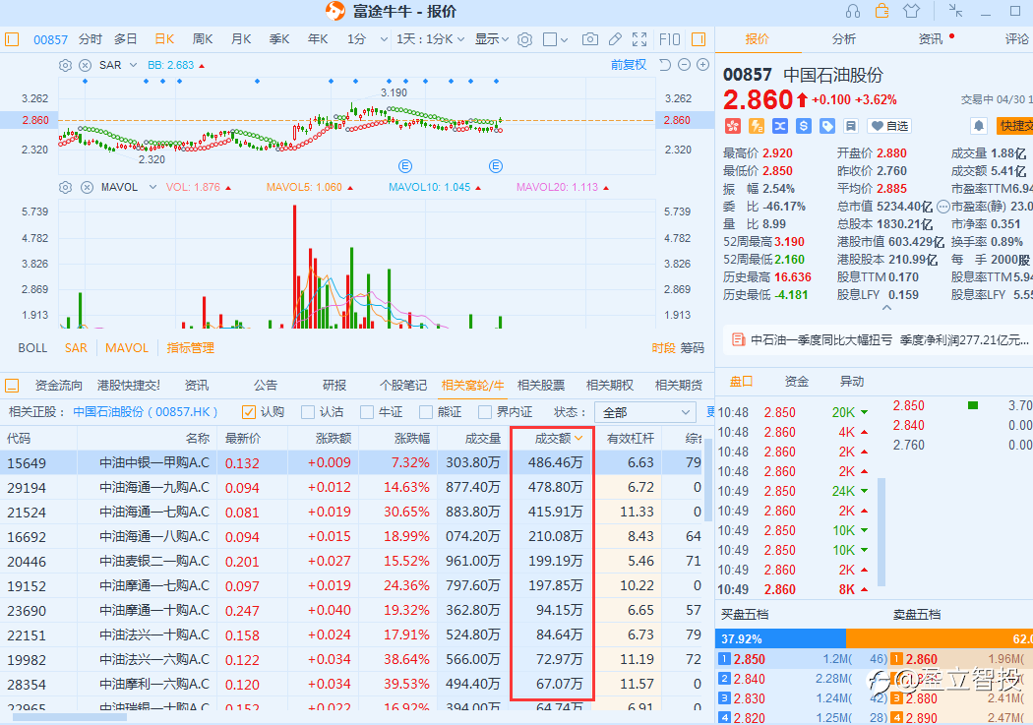Open 中国石油股份（00857.HK）link

(145, 412)
